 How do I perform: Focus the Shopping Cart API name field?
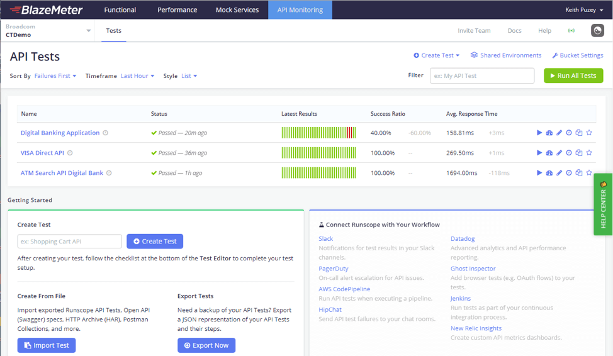click(x=70, y=242)
